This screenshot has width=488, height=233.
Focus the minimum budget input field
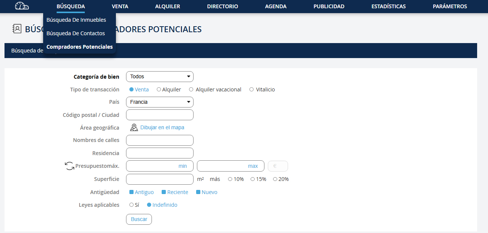click(x=159, y=166)
